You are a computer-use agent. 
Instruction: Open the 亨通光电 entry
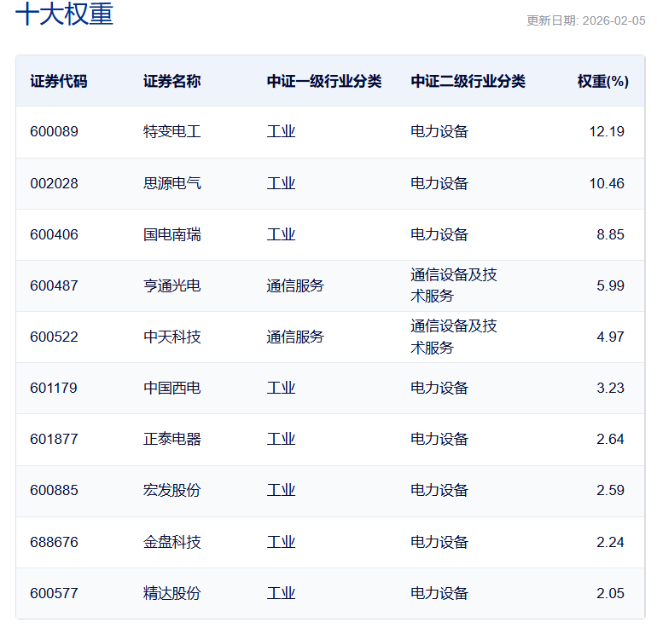click(x=172, y=285)
